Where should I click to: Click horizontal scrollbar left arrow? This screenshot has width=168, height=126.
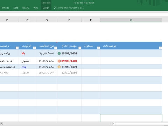114,124
